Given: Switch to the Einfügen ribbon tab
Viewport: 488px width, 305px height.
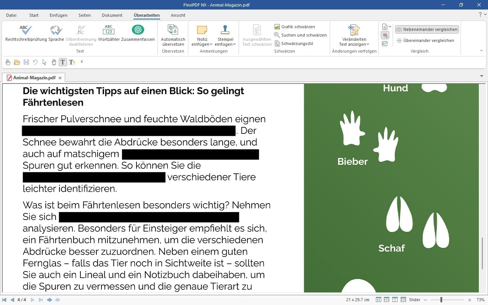Looking at the screenshot, I should point(58,15).
